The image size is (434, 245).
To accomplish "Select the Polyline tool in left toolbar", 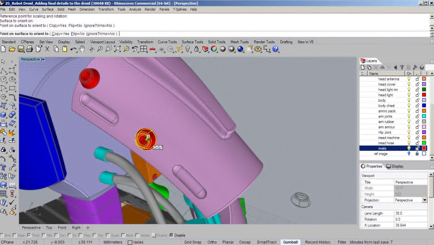I will point(3,71).
